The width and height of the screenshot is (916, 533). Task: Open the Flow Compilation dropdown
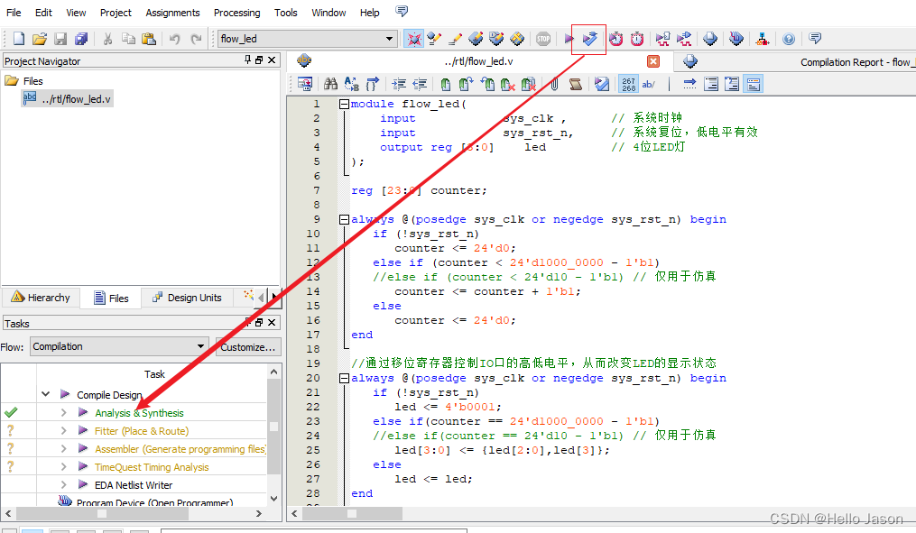201,346
